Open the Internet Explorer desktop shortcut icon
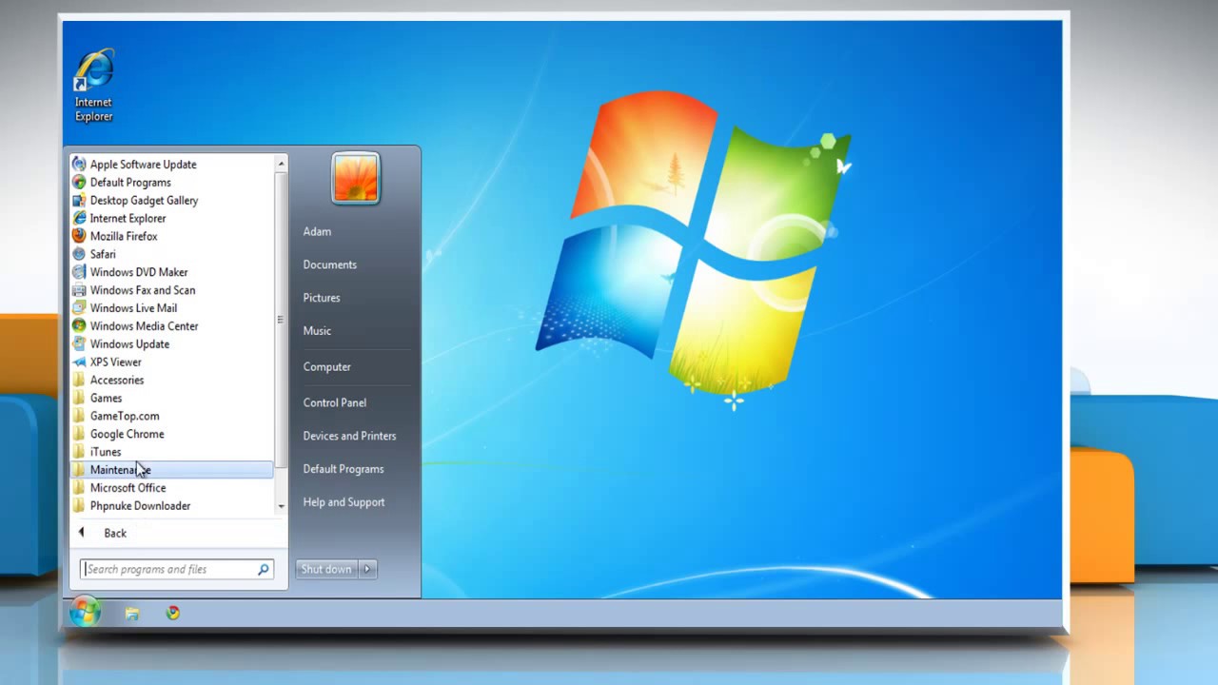Screen dimensions: 1218x685 (x=93, y=71)
